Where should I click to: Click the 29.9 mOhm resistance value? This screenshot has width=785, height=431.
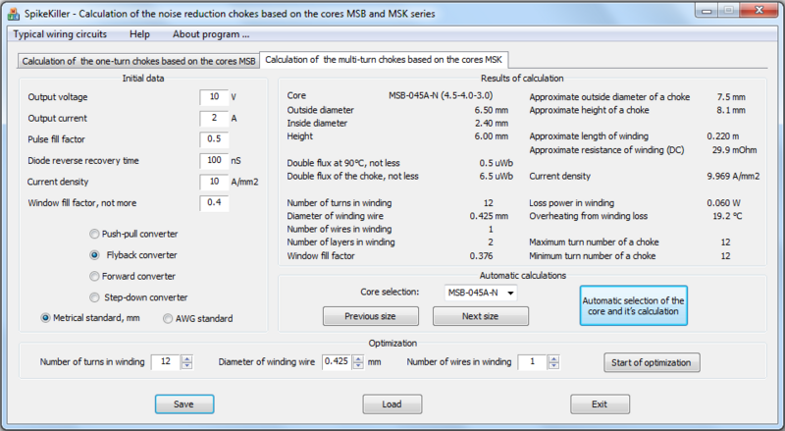(x=734, y=150)
